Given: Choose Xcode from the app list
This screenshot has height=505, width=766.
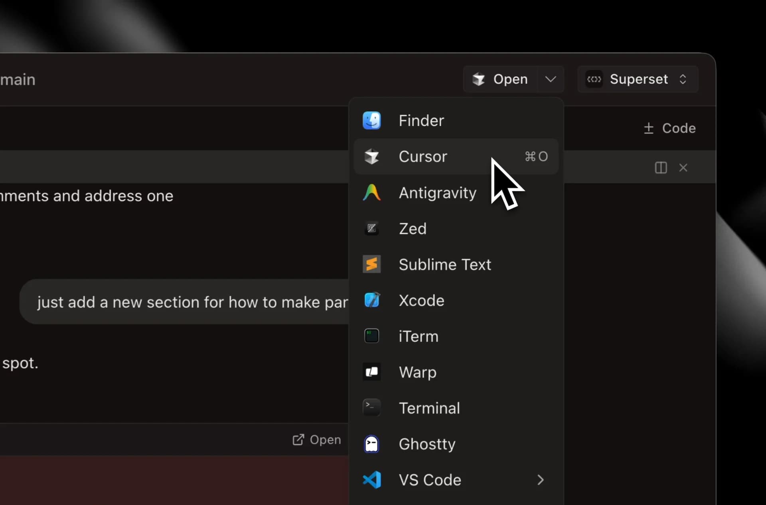Looking at the screenshot, I should [421, 300].
